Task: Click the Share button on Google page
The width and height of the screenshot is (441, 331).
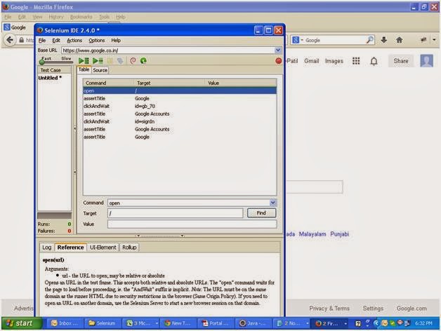Action: tap(401, 61)
